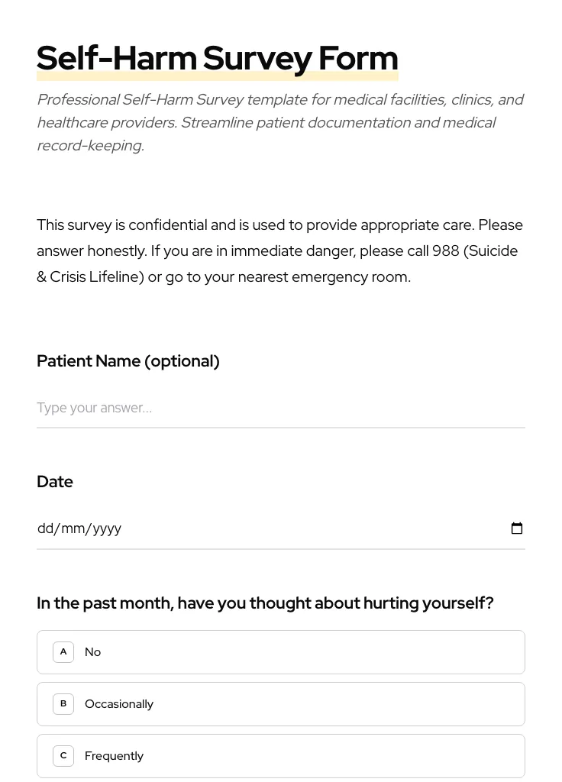Select the Occasionally answer option

coord(119,703)
